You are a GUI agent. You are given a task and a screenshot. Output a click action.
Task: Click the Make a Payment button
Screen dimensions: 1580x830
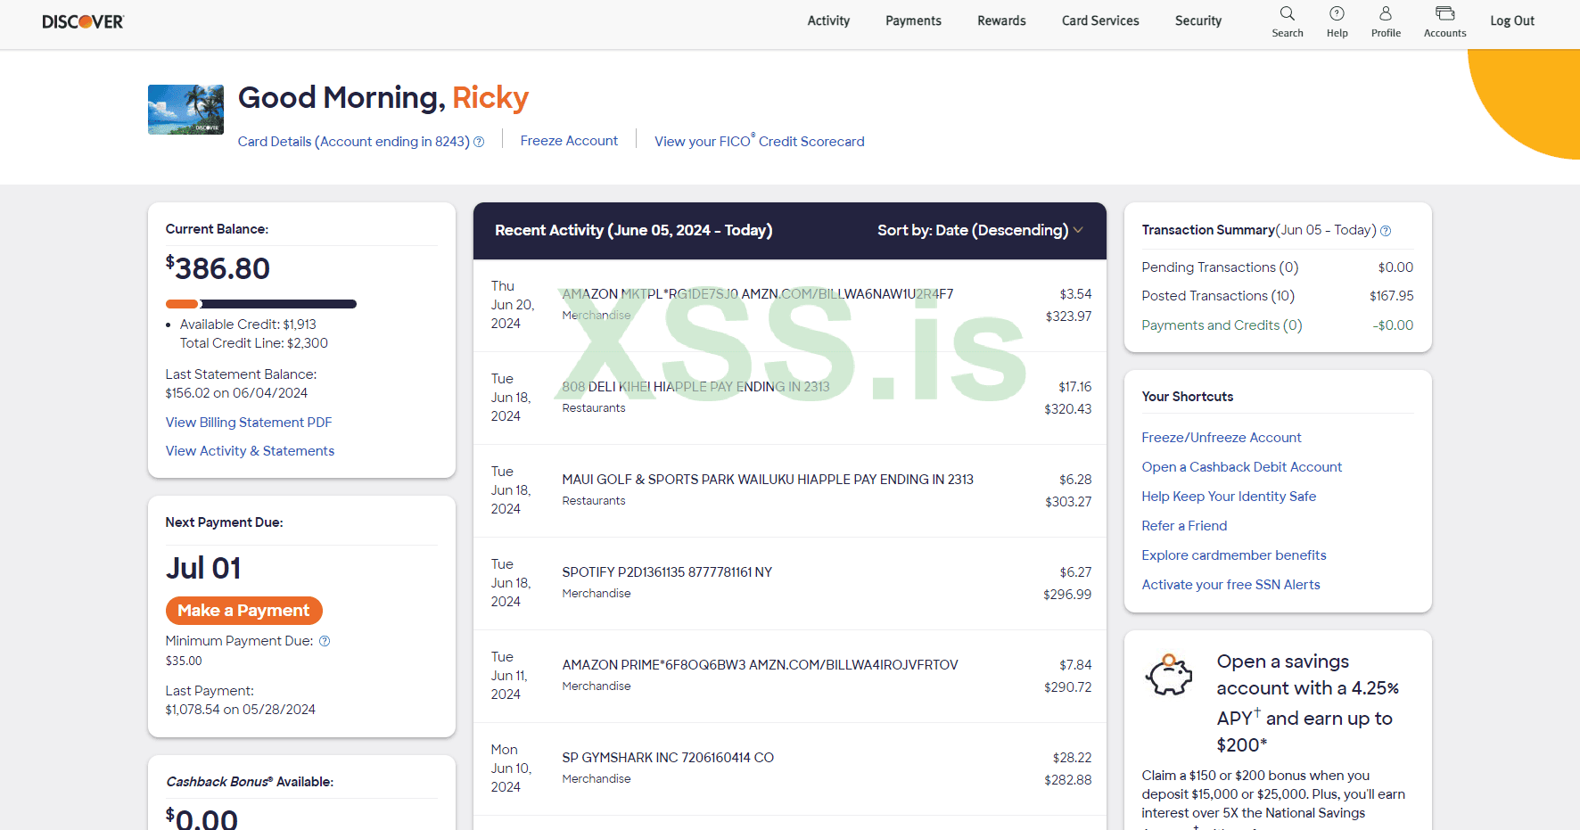[243, 611]
